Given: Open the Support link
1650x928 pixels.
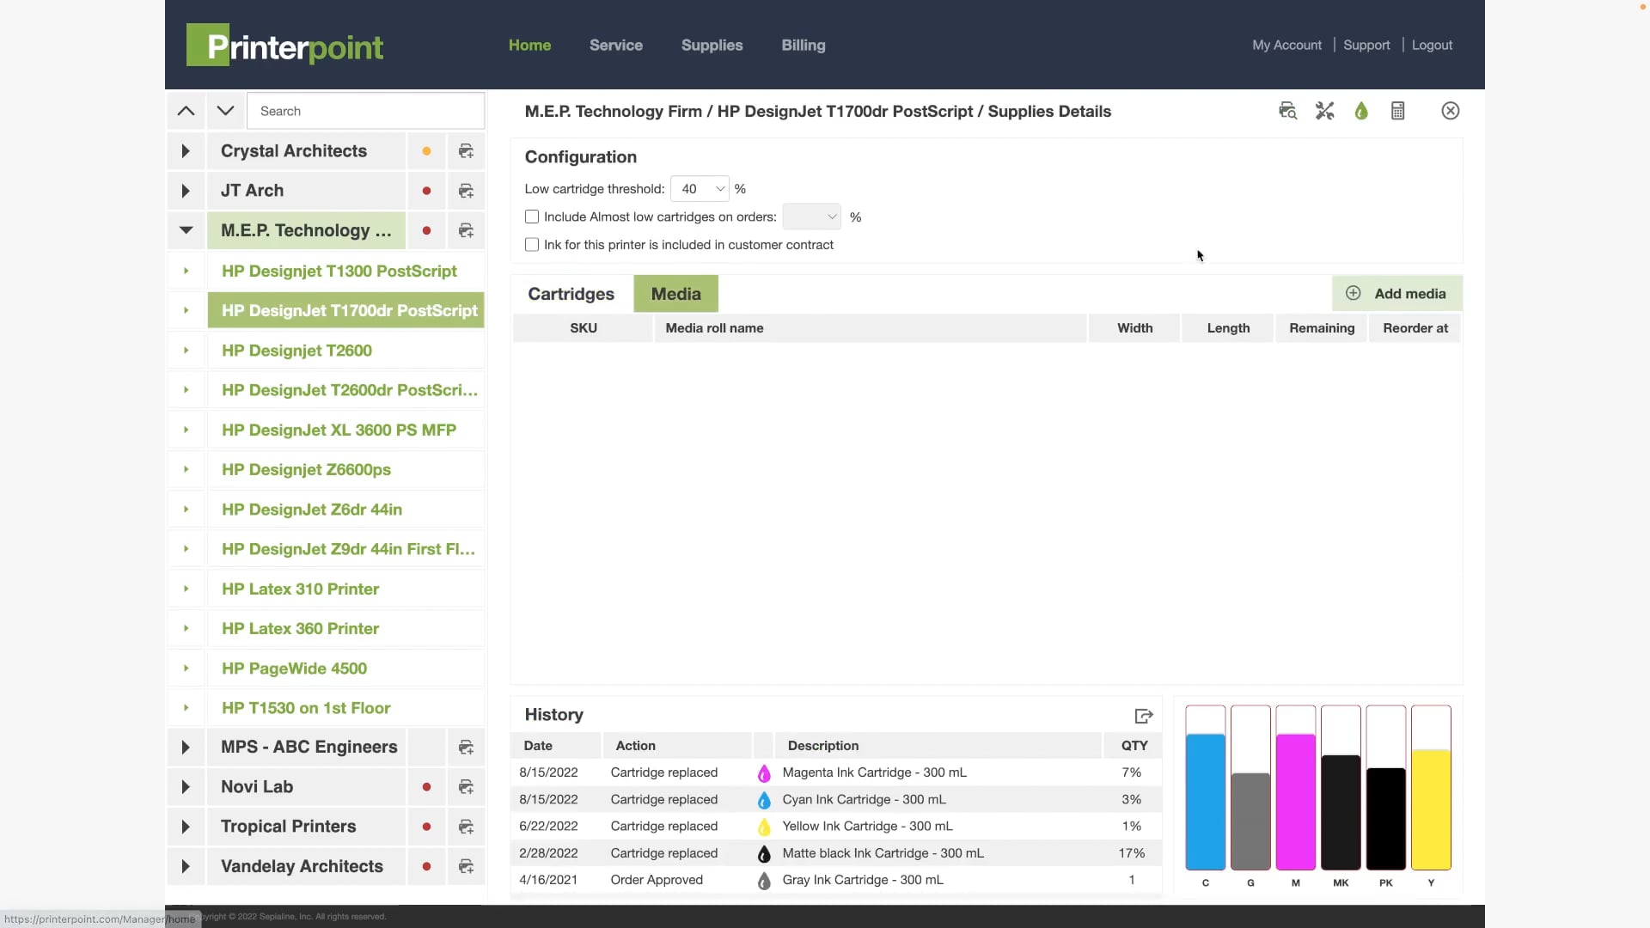Looking at the screenshot, I should click(1366, 45).
